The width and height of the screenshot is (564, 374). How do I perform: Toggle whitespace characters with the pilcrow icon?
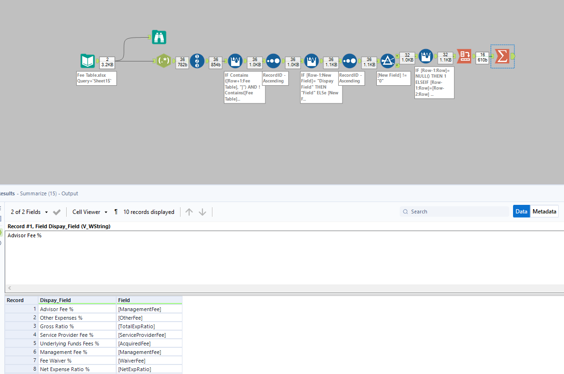(x=116, y=212)
